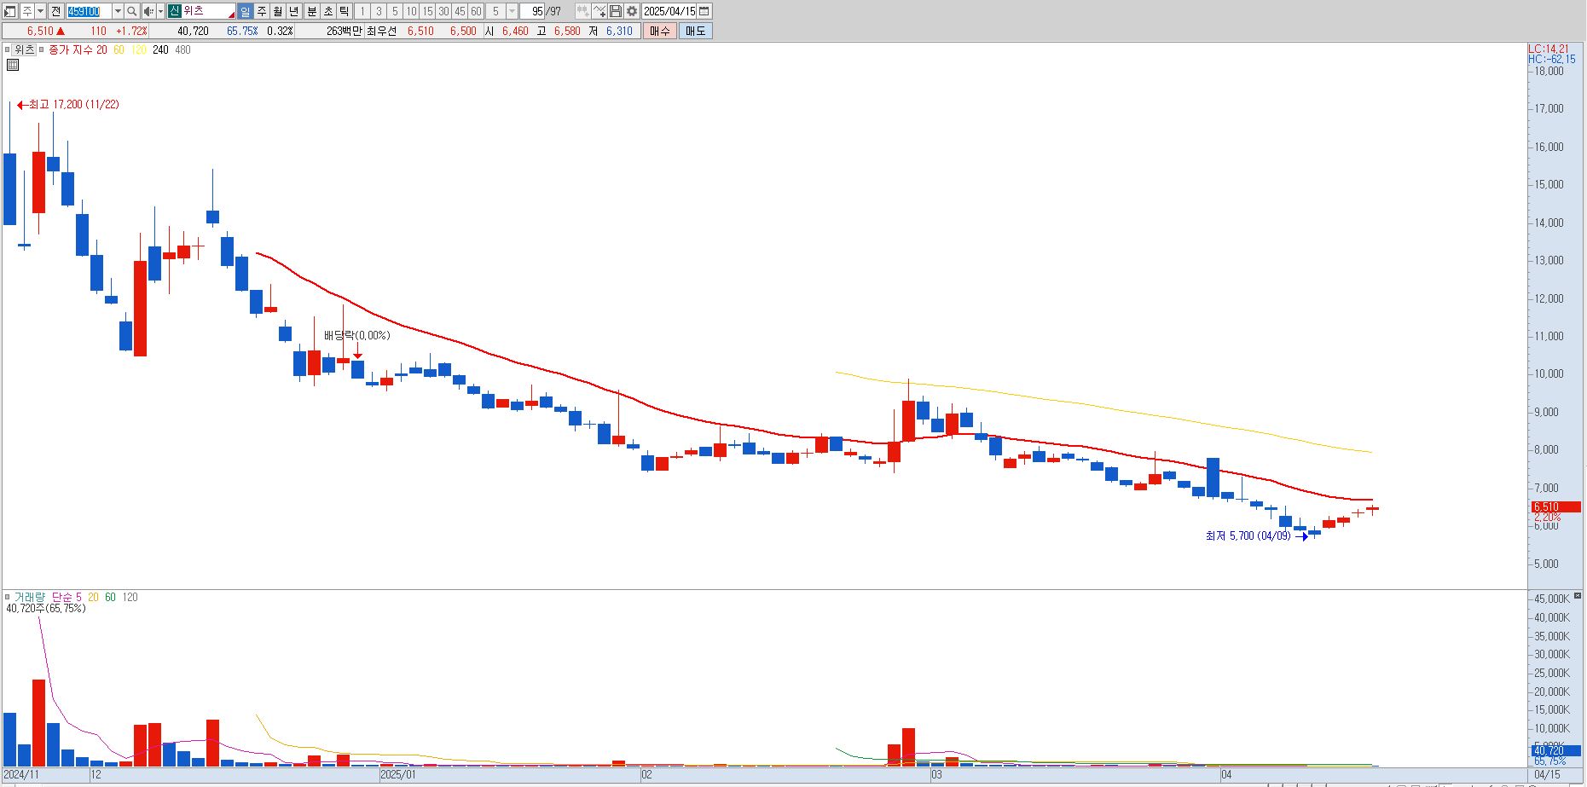Open the stock search magnifier

point(132,11)
